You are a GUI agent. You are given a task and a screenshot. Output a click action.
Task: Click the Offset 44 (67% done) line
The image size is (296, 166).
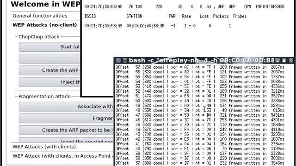(200, 130)
